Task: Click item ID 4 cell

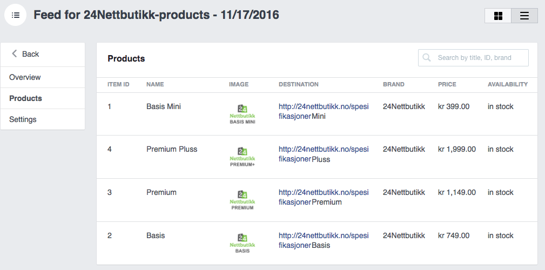Action: (110, 149)
